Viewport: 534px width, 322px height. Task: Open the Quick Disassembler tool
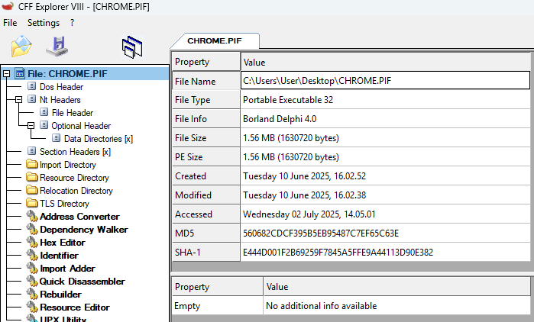[x=82, y=282]
